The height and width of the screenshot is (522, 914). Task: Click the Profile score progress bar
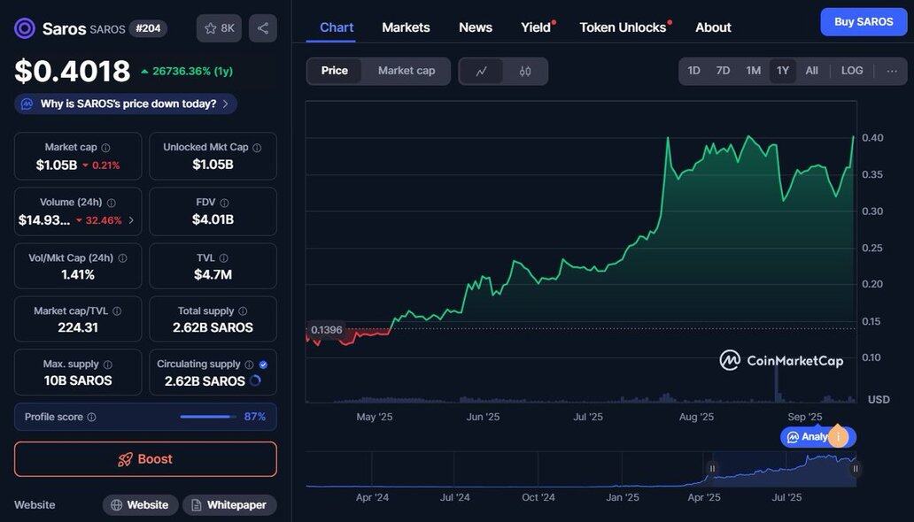coord(208,417)
